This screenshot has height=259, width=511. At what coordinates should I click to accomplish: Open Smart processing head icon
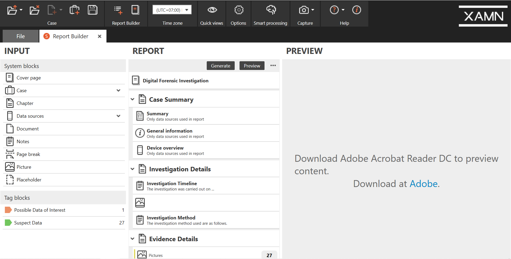tap(271, 10)
